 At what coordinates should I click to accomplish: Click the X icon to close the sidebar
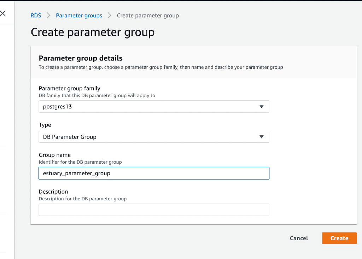tap(3, 13)
